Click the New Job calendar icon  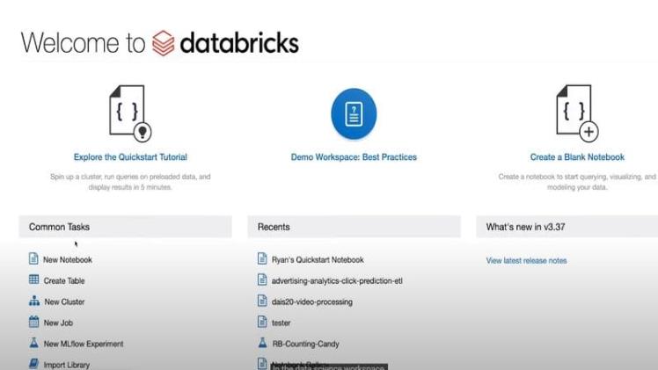[33, 323]
